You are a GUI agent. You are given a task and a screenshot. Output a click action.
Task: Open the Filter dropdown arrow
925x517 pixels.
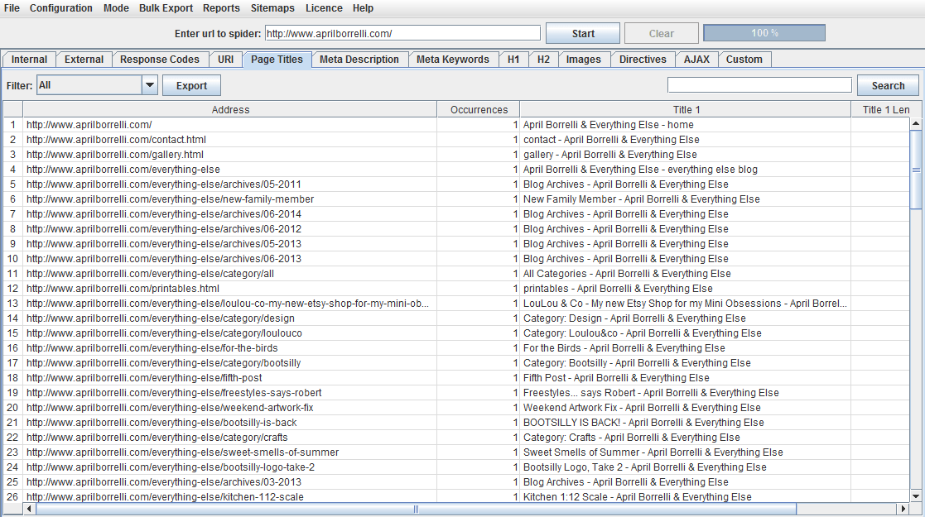(x=150, y=85)
